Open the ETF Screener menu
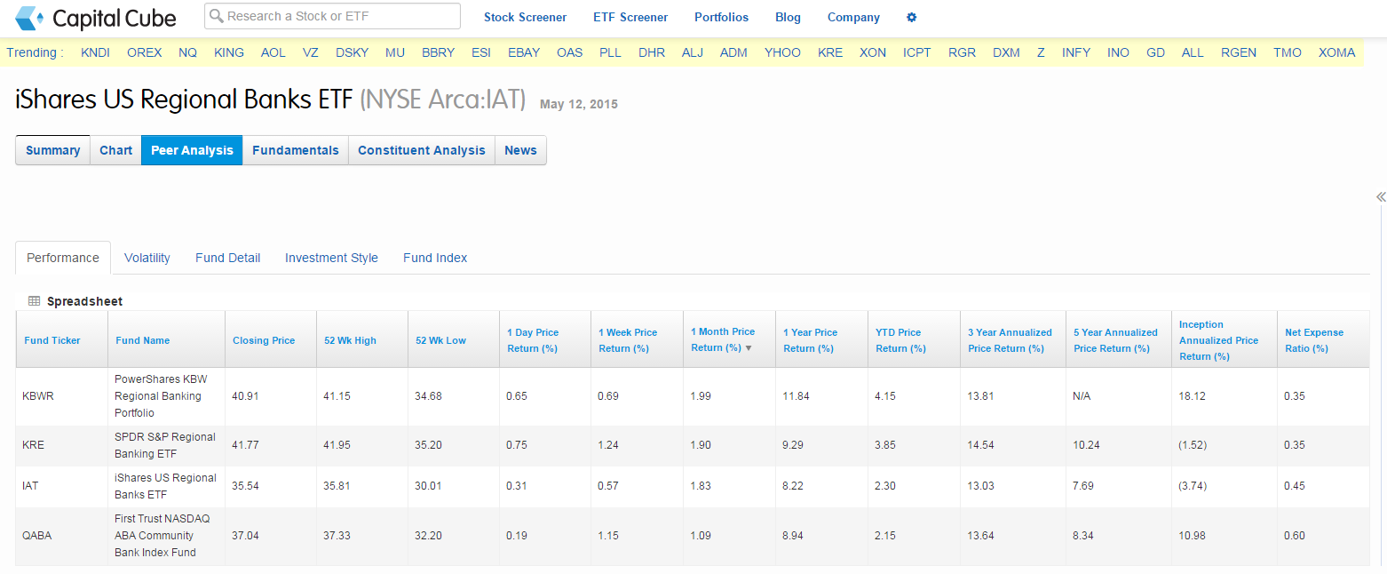Viewport: 1387px width, 574px height. coord(630,17)
